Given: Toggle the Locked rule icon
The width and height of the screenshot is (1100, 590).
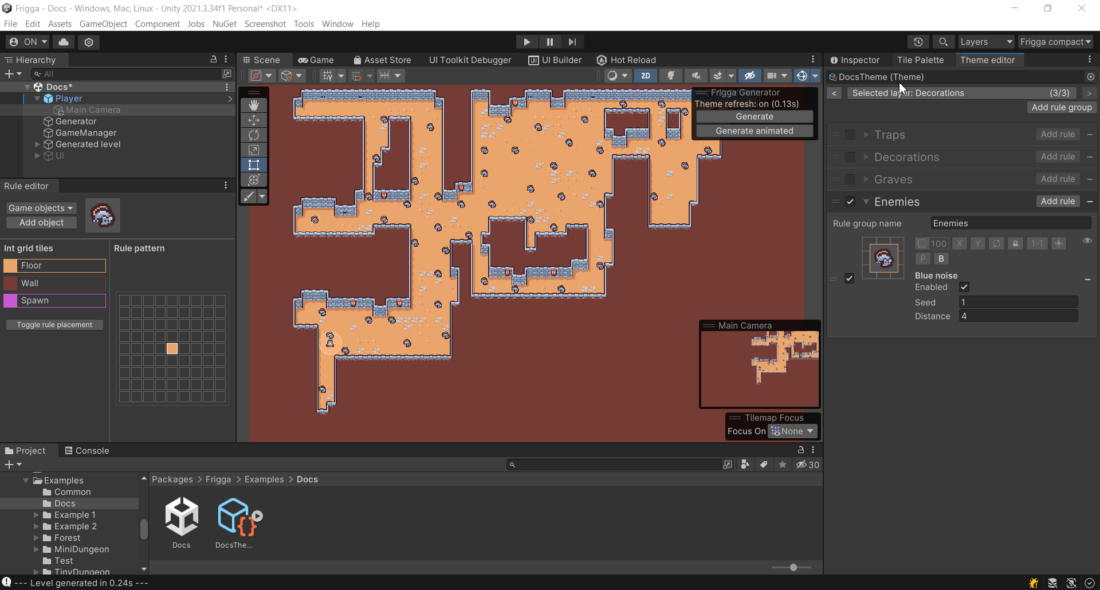Looking at the screenshot, I should click(x=1015, y=243).
